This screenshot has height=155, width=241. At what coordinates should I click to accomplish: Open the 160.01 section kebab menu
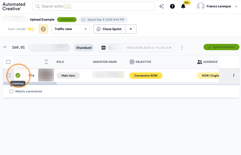pos(182,48)
